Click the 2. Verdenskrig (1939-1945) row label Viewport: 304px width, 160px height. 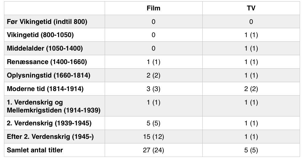coord(49,123)
